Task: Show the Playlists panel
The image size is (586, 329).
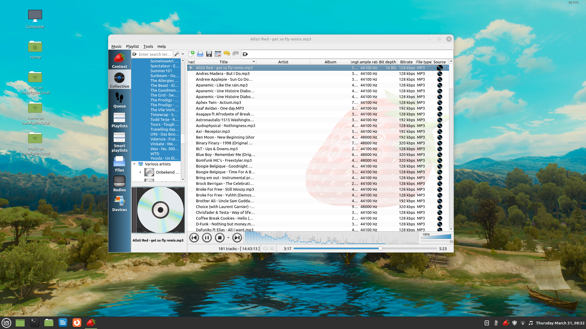Action: click(x=119, y=119)
